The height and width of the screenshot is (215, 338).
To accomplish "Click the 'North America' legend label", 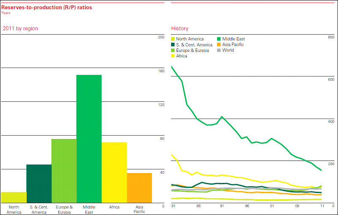I will pyautogui.click(x=190, y=39).
